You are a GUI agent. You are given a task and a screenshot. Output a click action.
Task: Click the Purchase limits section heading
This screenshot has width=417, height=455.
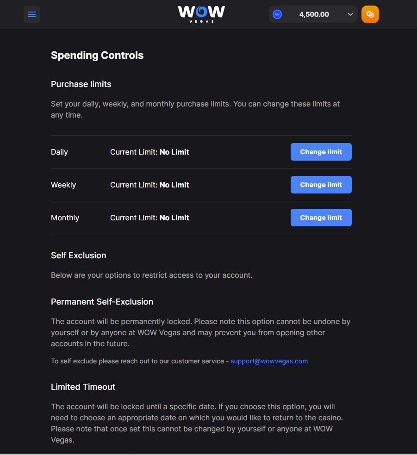[x=81, y=84]
